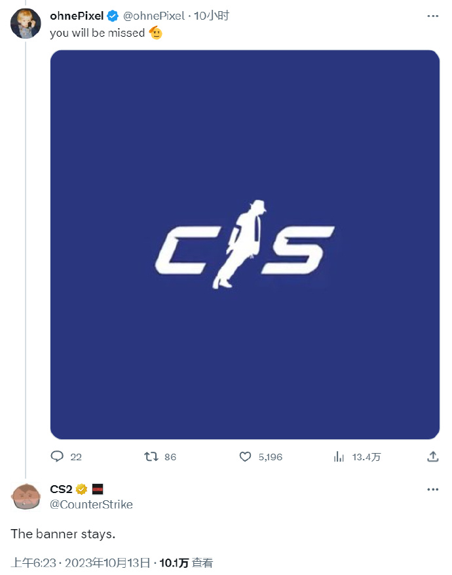Open the CS2 account avatar
The image size is (452, 575).
pyautogui.click(x=26, y=498)
